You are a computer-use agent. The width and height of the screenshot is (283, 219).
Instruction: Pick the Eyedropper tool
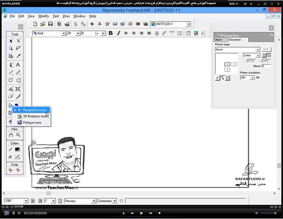pos(18,56)
